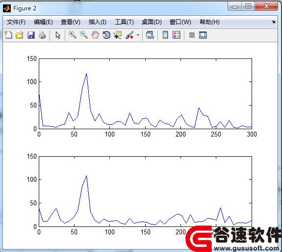Viewport: 282px width, 252px height.
Task: Click the New Figure icon
Action: click(8, 35)
